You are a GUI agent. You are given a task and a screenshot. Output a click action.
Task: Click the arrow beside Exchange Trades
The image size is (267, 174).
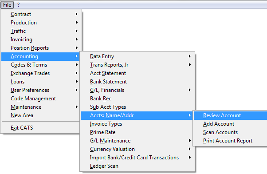(77, 73)
